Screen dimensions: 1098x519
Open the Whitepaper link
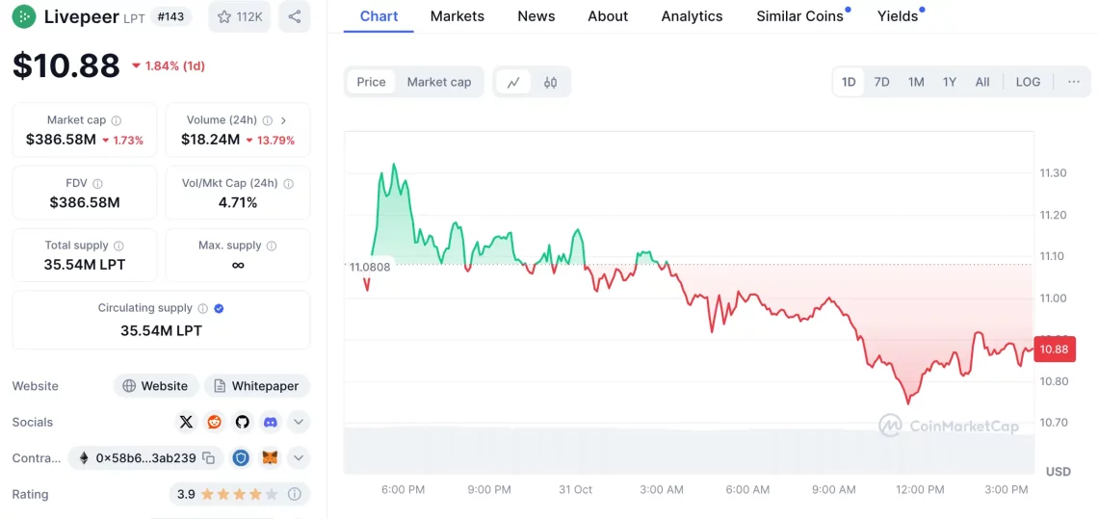point(257,386)
